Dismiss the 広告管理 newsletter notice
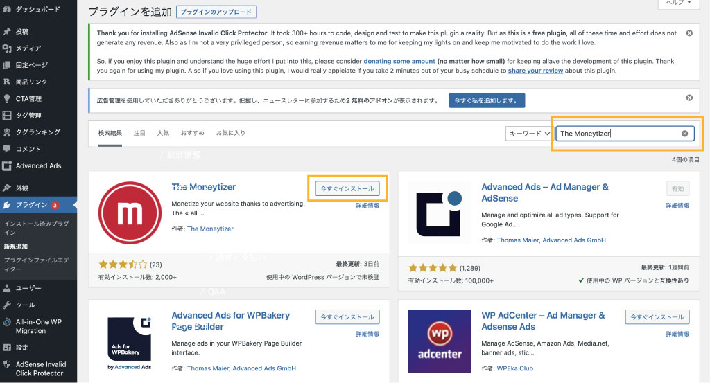 coord(689,98)
